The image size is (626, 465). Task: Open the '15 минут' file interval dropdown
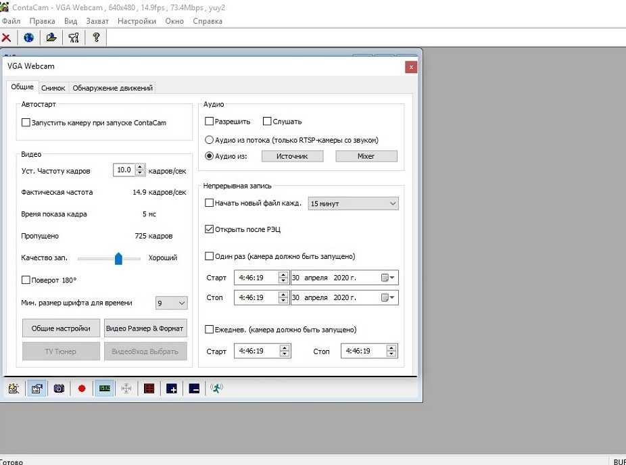click(x=353, y=203)
